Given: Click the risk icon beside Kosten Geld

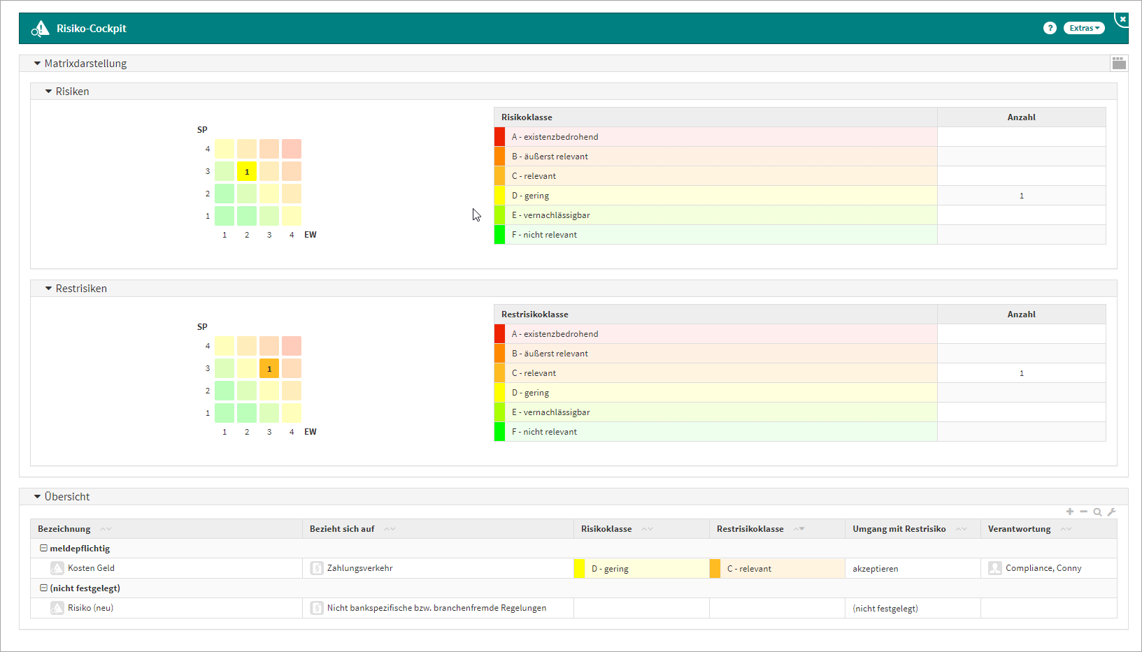Looking at the screenshot, I should [x=57, y=568].
